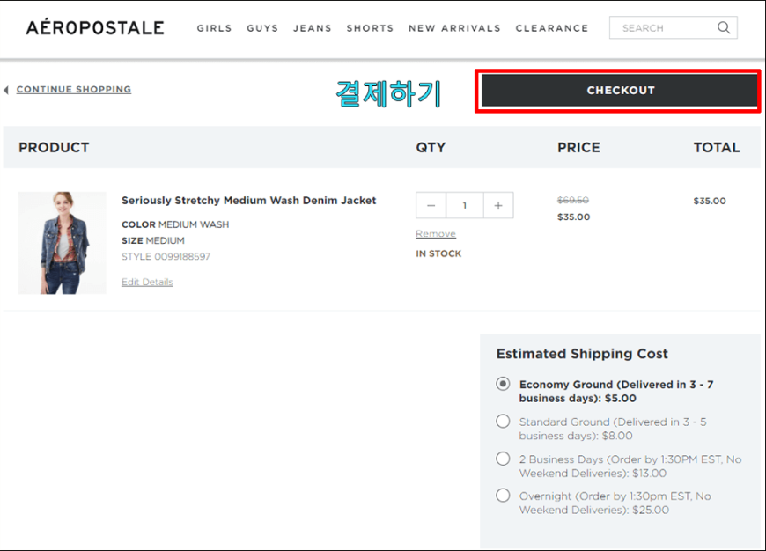The width and height of the screenshot is (766, 551).
Task: Select Economy Ground shipping option
Action: point(503,384)
